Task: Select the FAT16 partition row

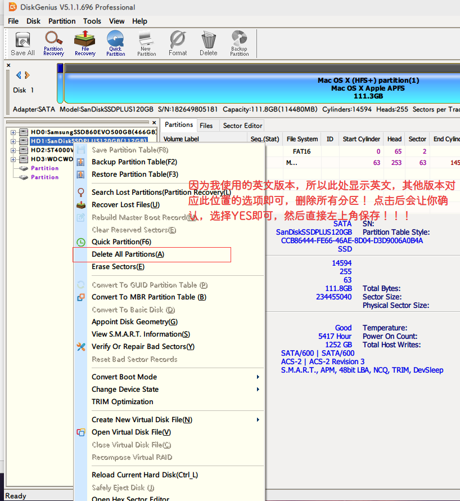Action: coord(362,151)
